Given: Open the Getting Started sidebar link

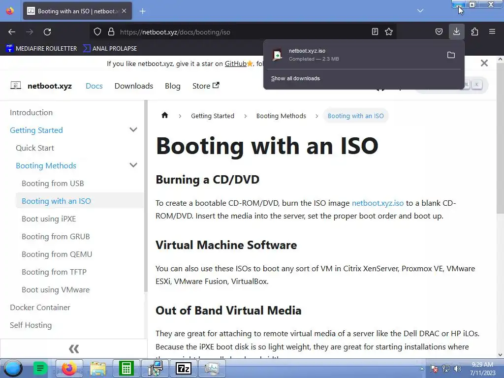Looking at the screenshot, I should tap(36, 130).
